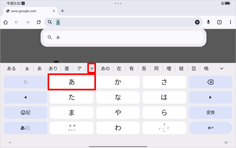Open the emoji and symbols 記 key

[x=26, y=112]
